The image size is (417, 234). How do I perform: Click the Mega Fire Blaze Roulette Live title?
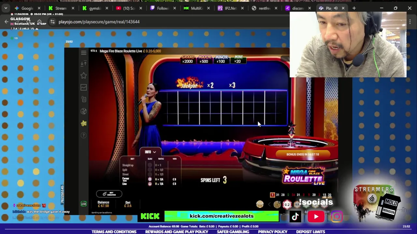coord(121,51)
